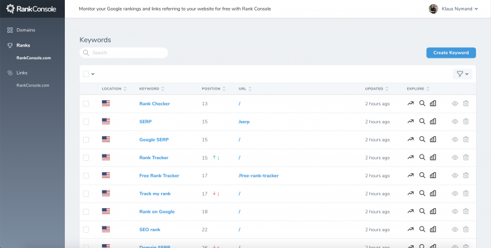Image resolution: width=491 pixels, height=248 pixels.
Task: Delete the SERP keyword
Action: click(x=466, y=122)
